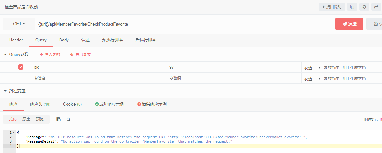This screenshot has height=153, width=382.
Task: Open the 后执行脚本 tab
Action: [146, 40]
